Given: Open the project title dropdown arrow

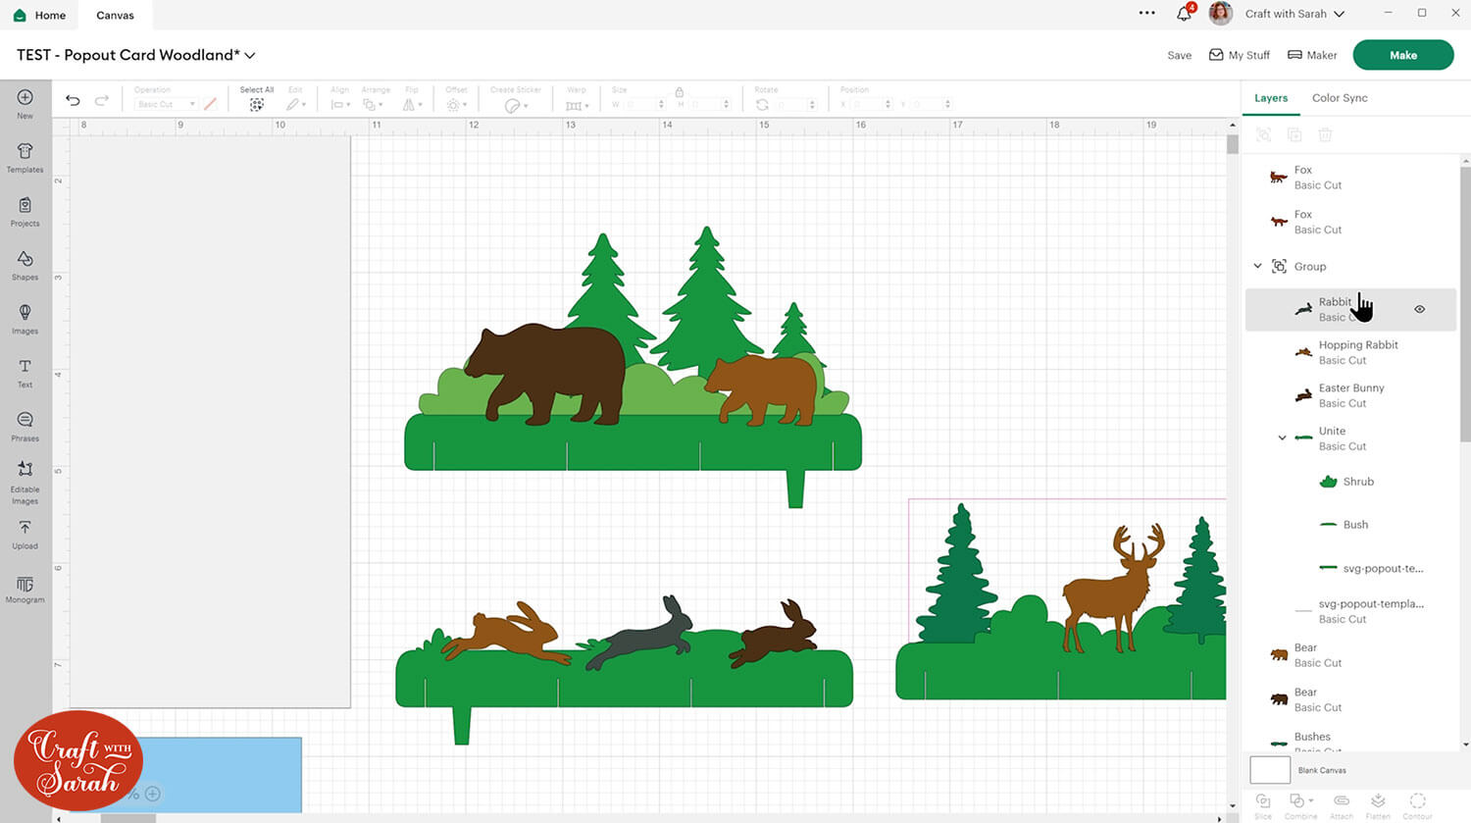Looking at the screenshot, I should [x=250, y=56].
